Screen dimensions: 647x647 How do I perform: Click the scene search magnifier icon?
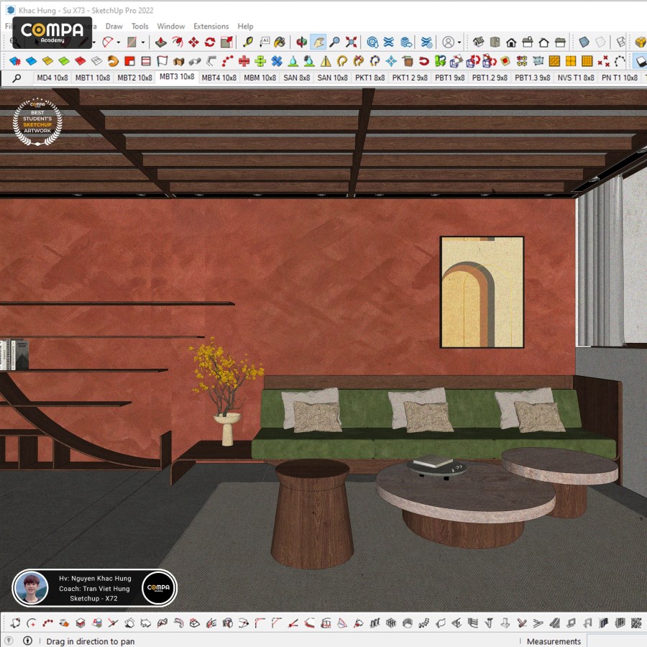(x=17, y=78)
